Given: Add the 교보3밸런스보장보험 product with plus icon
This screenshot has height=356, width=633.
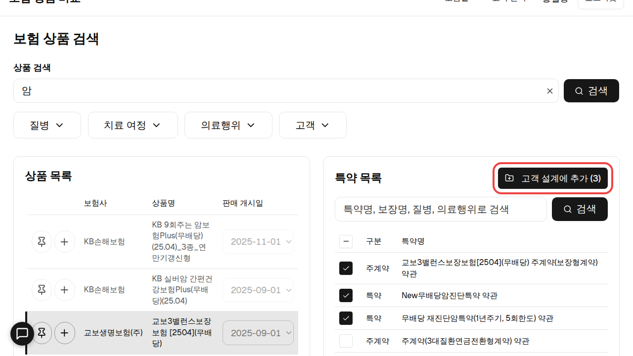Looking at the screenshot, I should click(65, 333).
